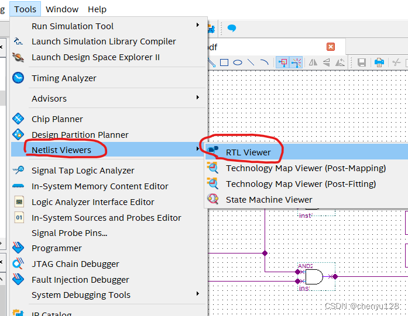Click the Sources and Probes 01 icon
408x316 pixels.
tap(19, 217)
